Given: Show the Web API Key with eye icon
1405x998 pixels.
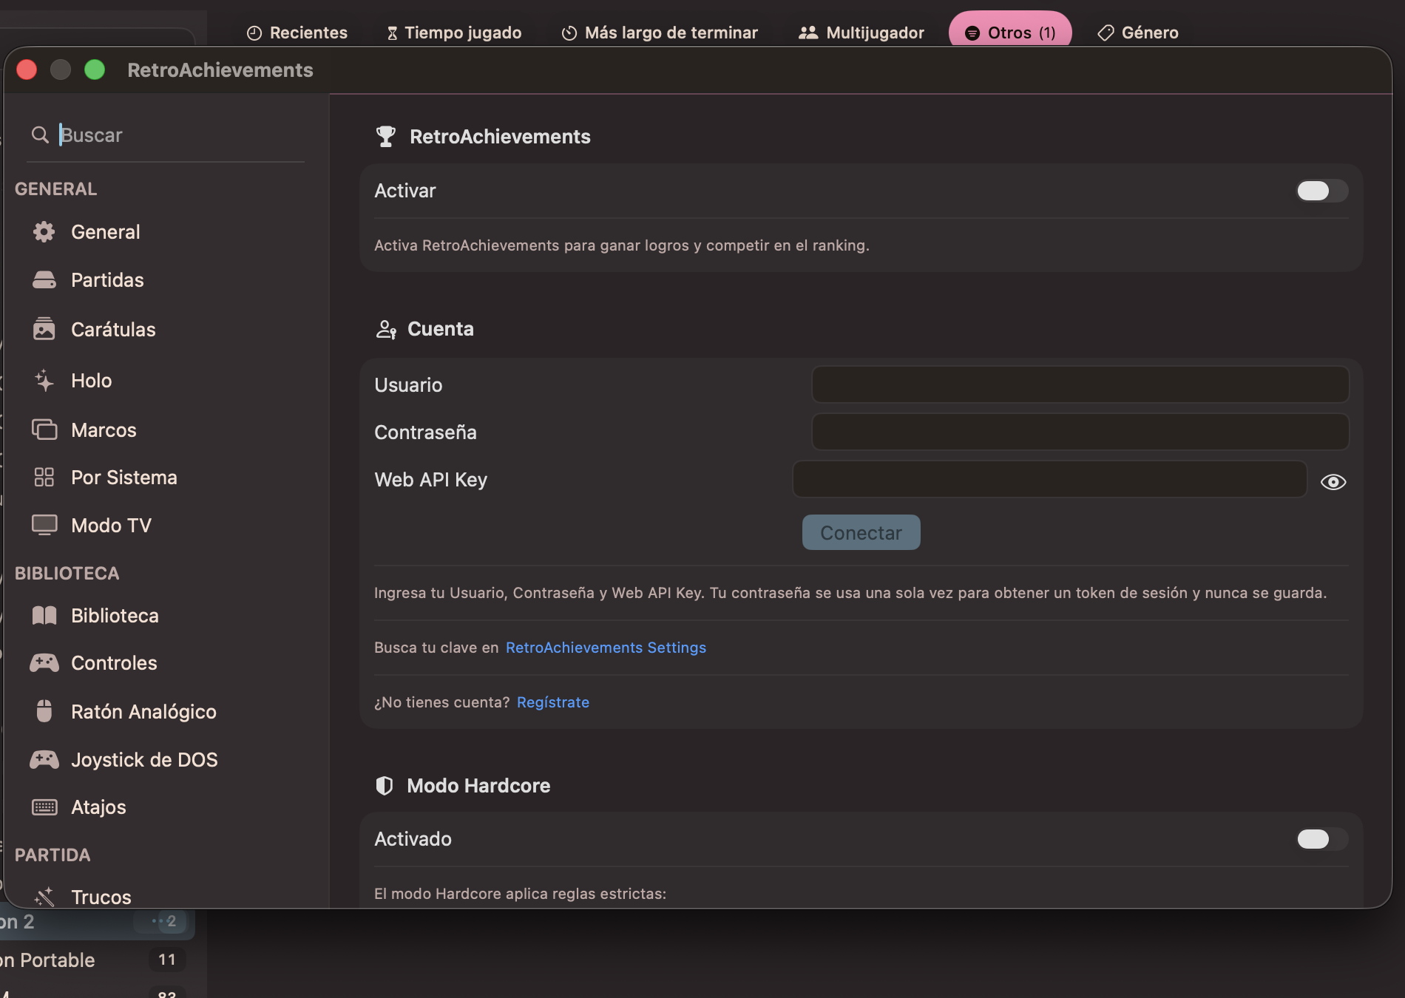Looking at the screenshot, I should coord(1333,482).
